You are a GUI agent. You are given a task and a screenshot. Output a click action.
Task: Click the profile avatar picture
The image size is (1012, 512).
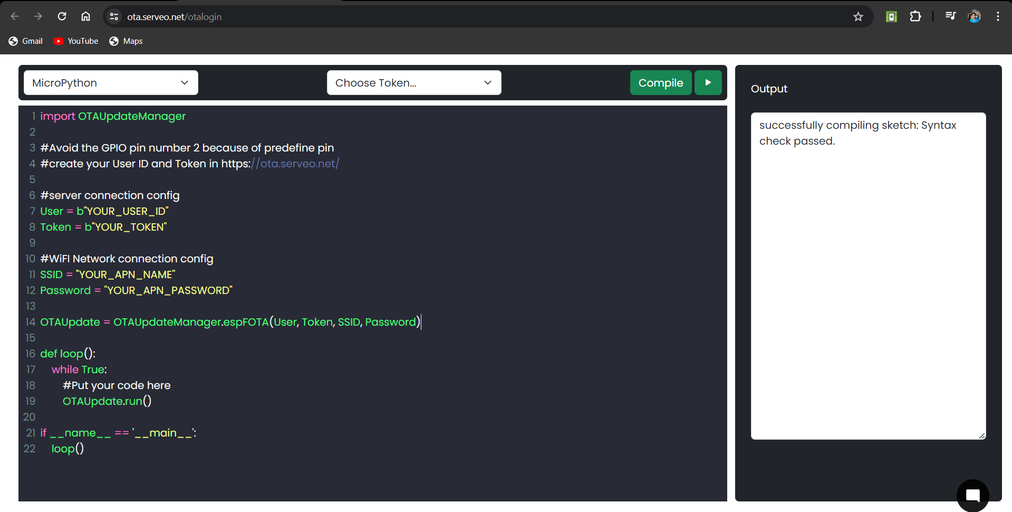tap(974, 16)
